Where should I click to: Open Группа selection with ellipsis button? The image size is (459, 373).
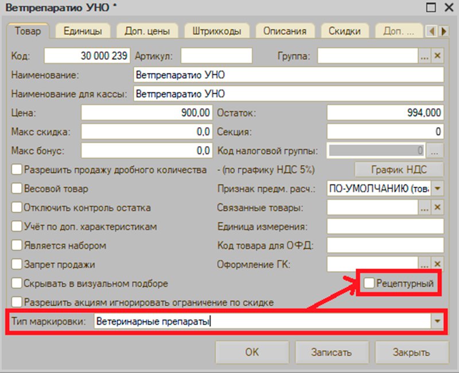point(425,55)
